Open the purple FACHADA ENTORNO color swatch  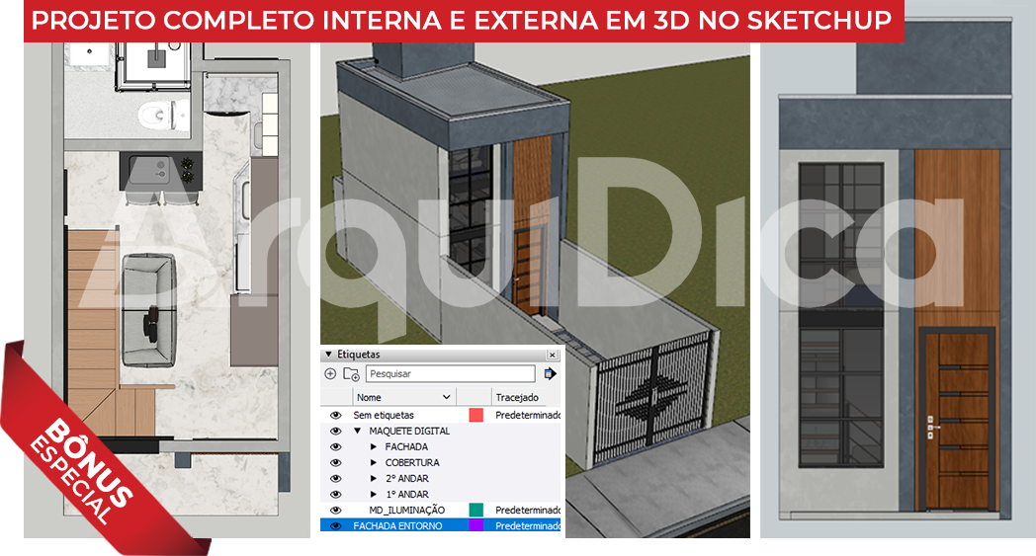475,525
